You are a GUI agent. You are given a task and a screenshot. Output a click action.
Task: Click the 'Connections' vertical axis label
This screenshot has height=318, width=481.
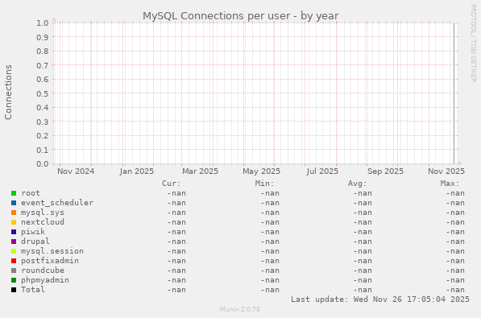(x=8, y=93)
